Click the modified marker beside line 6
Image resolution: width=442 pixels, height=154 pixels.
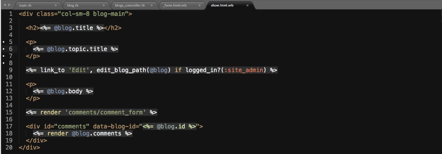4,49
